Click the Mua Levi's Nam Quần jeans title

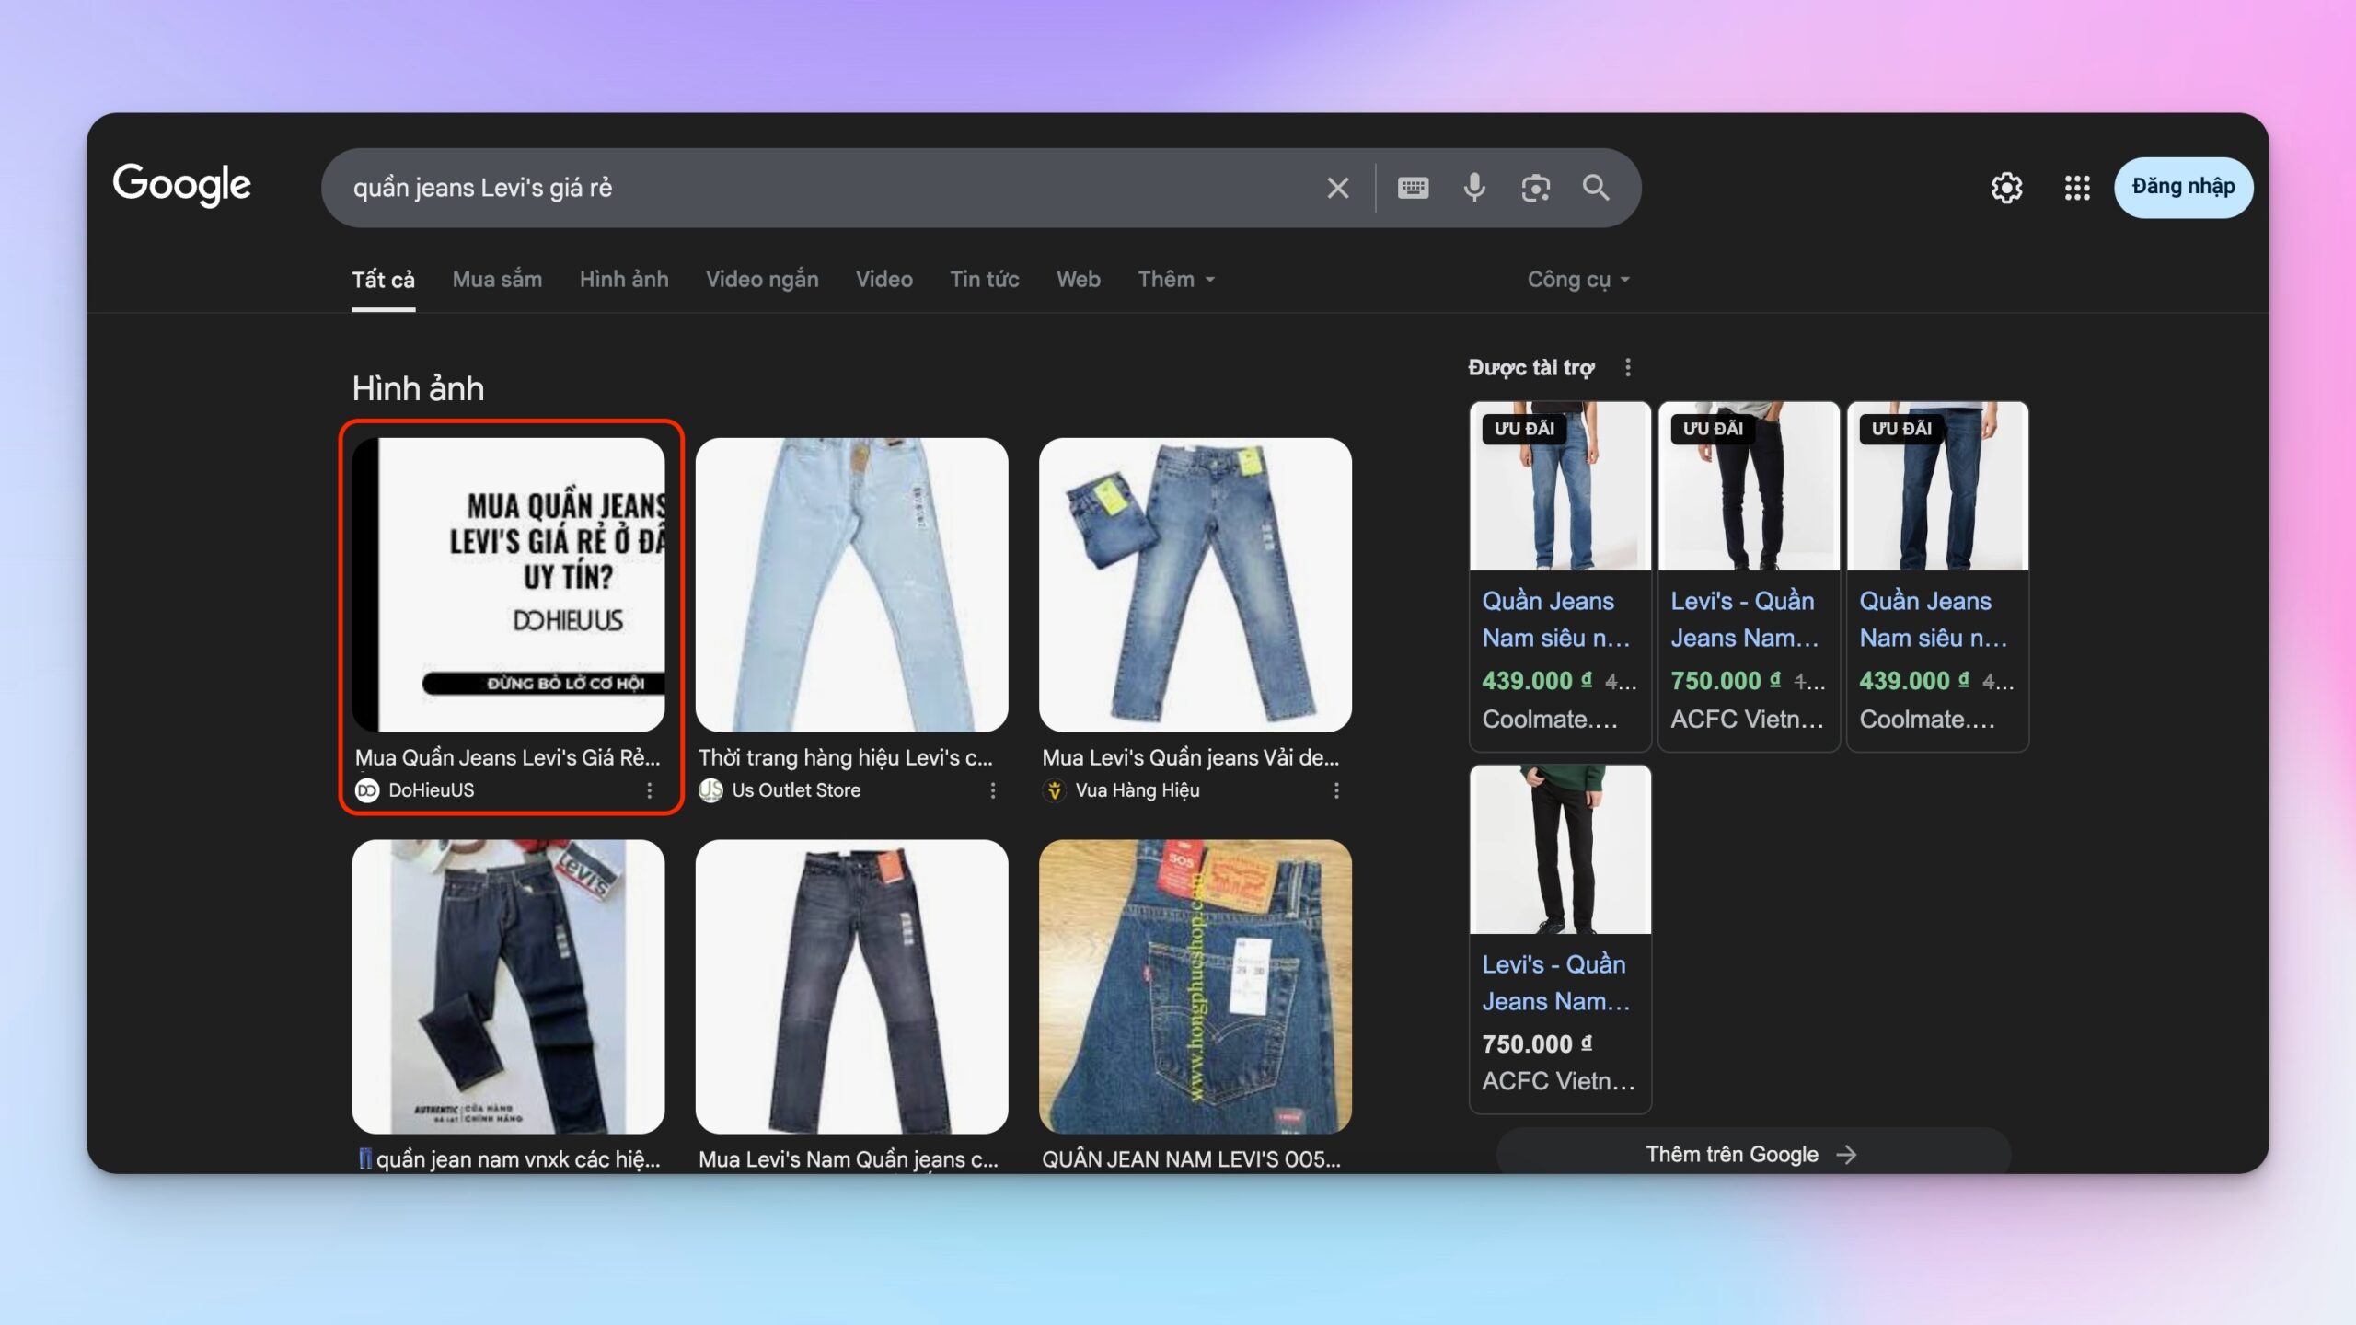click(849, 1159)
